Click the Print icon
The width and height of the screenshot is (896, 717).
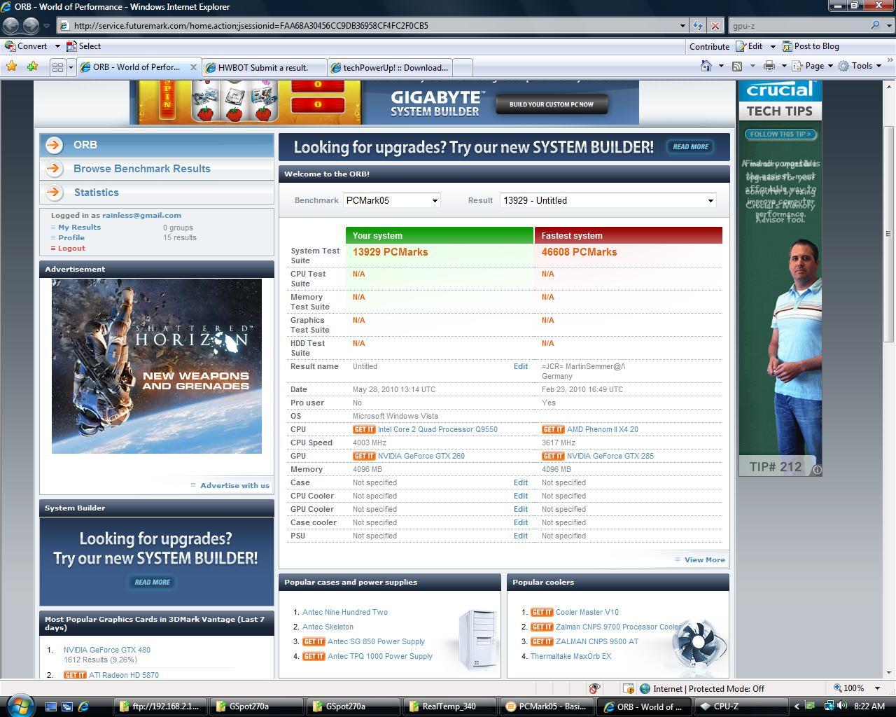[769, 66]
